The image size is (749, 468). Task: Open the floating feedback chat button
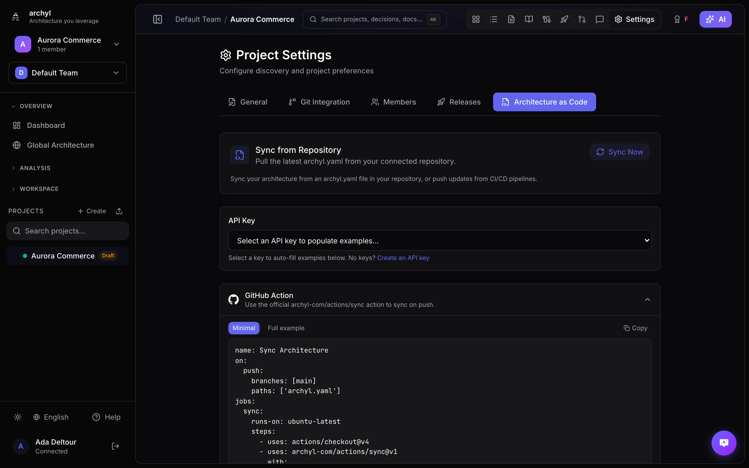724,443
